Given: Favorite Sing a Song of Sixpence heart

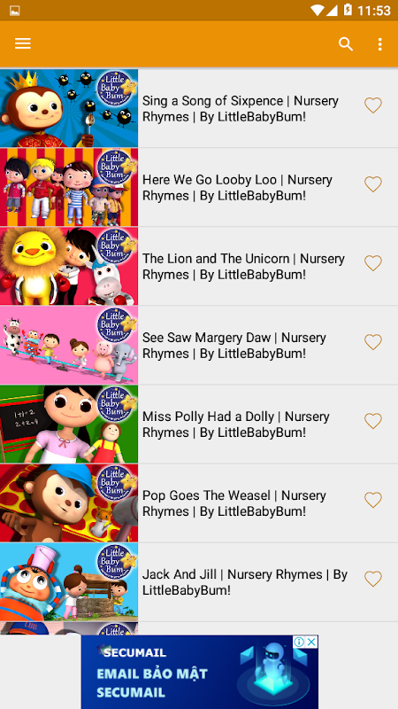Looking at the screenshot, I should 373,105.
